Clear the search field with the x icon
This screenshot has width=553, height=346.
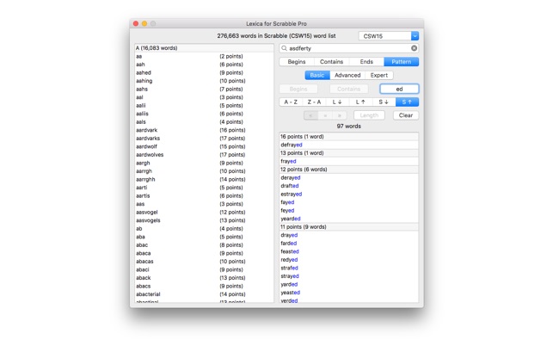[x=414, y=48]
